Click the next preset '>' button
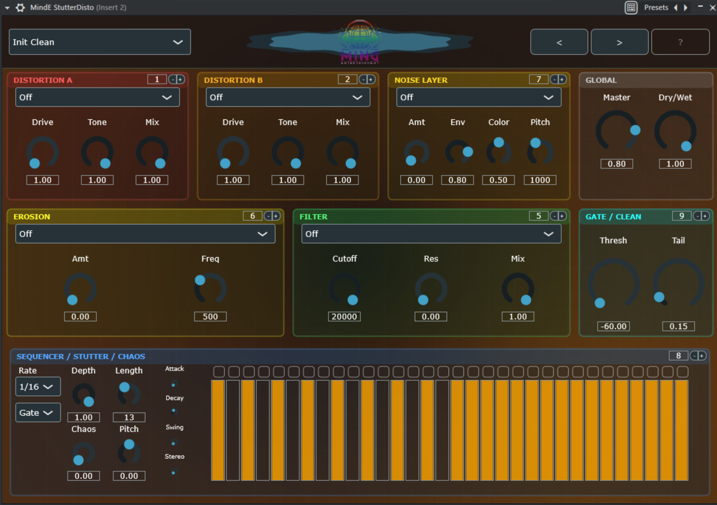The height and width of the screenshot is (505, 717). click(619, 42)
